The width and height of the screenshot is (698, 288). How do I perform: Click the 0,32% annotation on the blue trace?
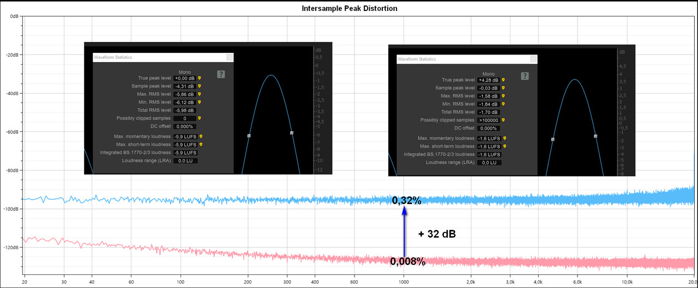pyautogui.click(x=407, y=201)
